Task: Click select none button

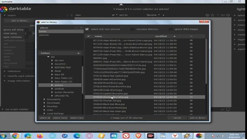Action: click(x=60, y=118)
